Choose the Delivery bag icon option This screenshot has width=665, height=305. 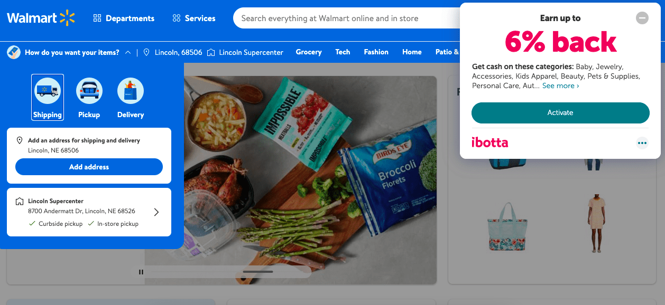pos(131,91)
